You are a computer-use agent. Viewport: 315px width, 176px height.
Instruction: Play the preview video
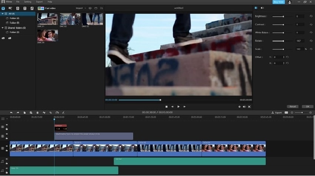(x=178, y=106)
